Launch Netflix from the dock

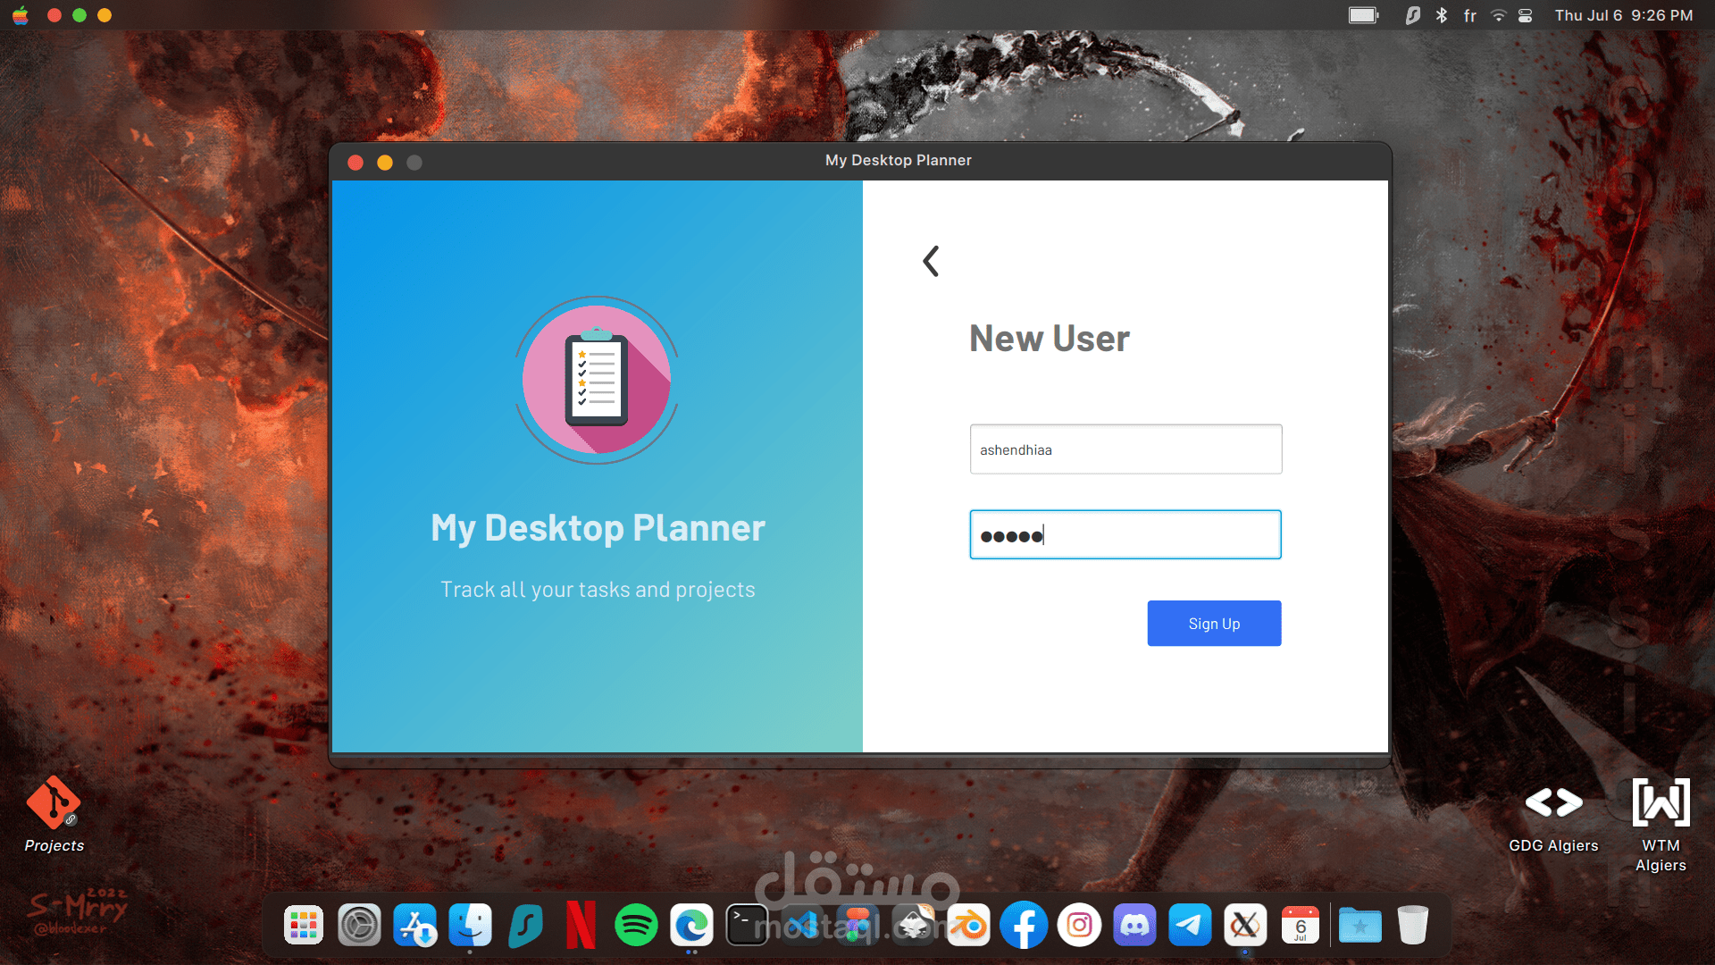[581, 926]
